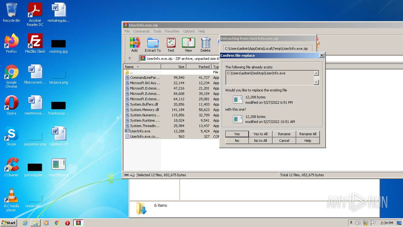Click No in the replace dialog
The image size is (403, 227).
click(237, 141)
